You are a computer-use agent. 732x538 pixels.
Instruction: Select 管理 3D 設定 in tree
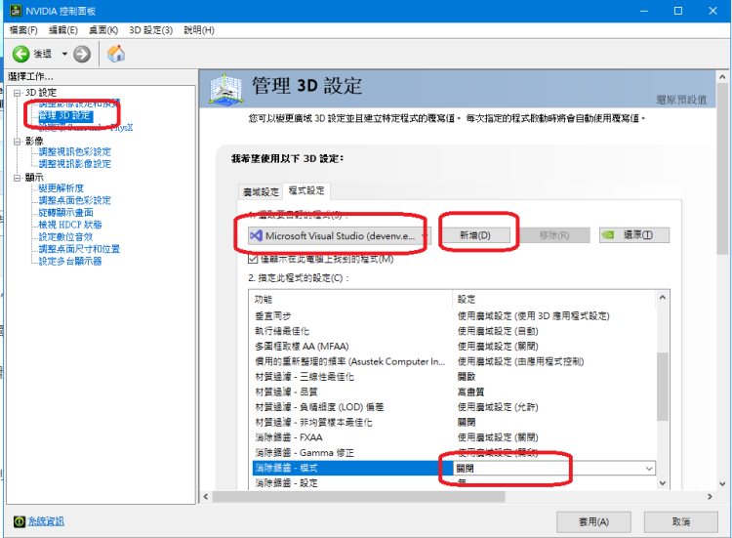click(x=64, y=116)
